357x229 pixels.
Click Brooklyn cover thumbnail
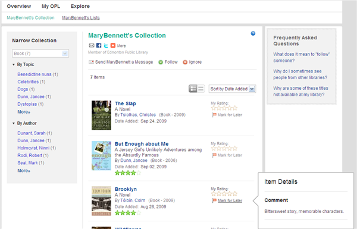pyautogui.click(x=101, y=201)
